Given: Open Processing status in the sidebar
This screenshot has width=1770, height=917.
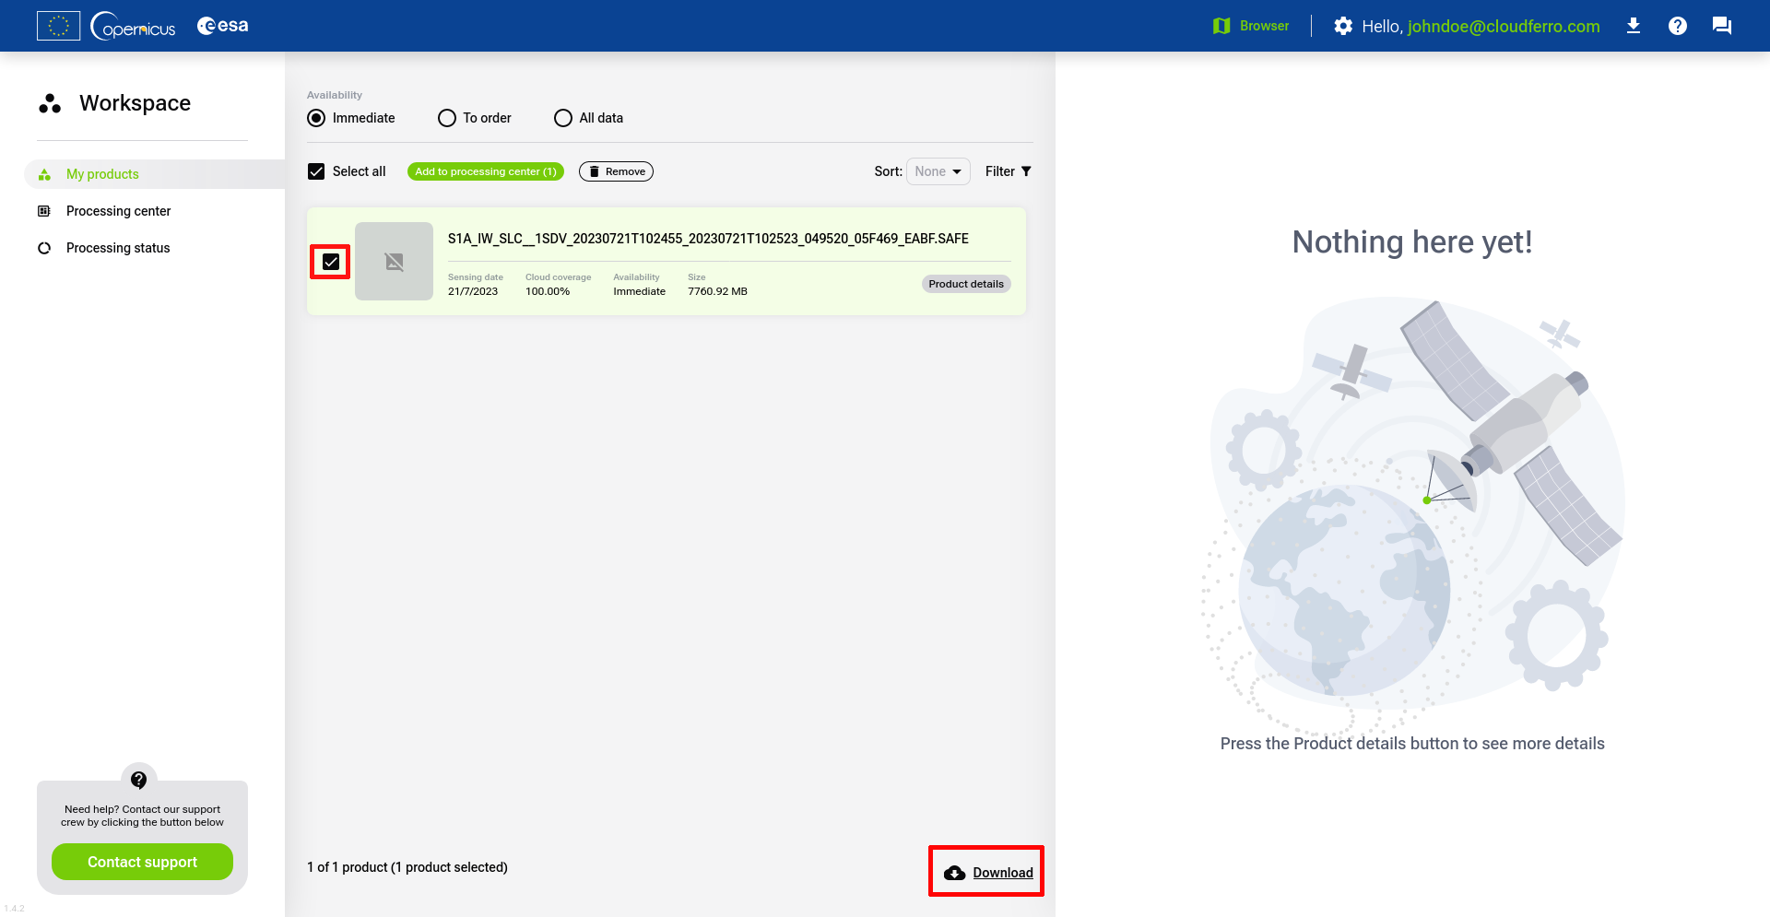Looking at the screenshot, I should [x=118, y=248].
